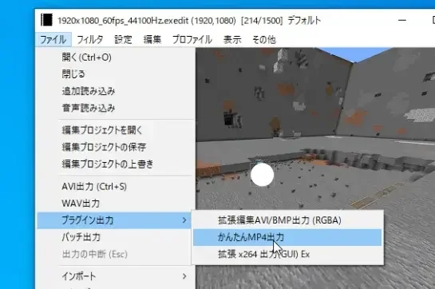
Task: Select 拡張 x264 出力(GUI) Ex
Action: pos(287,254)
